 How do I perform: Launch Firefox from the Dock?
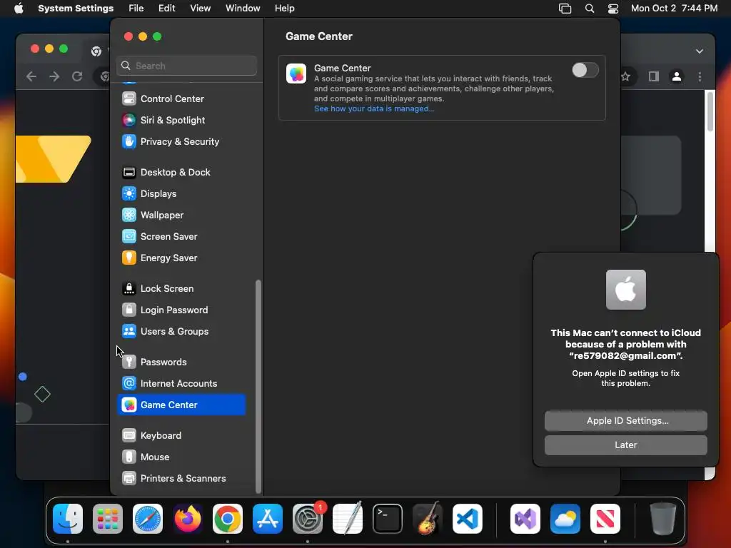point(188,519)
